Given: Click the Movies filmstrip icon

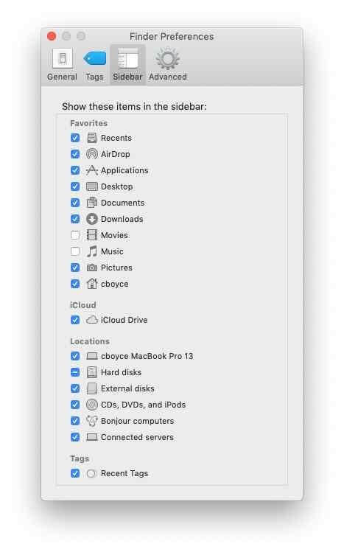Looking at the screenshot, I should (x=92, y=235).
